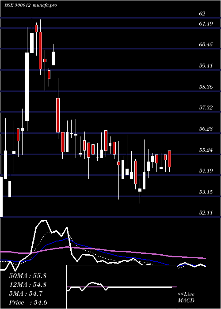Click the 50MA : 55.8 reading
The image size is (221, 309).
click(27, 276)
